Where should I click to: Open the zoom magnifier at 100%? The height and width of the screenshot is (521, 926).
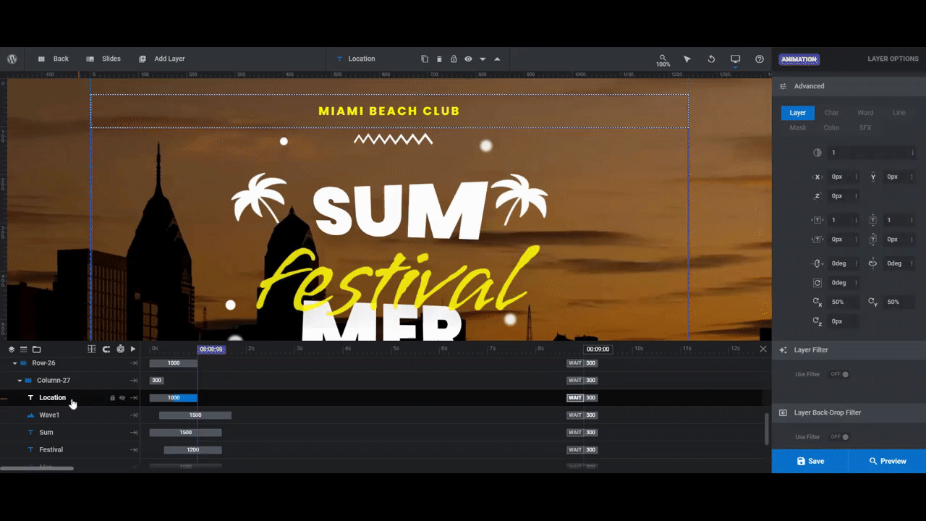[663, 60]
